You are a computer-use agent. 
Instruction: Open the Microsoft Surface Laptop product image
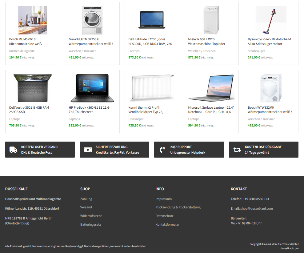point(211,88)
